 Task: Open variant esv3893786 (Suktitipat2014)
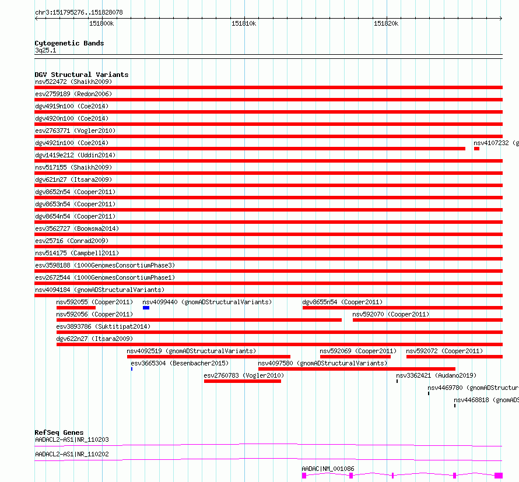(280, 332)
